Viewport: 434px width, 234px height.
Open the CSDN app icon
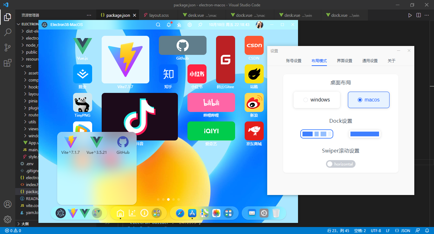point(254,45)
